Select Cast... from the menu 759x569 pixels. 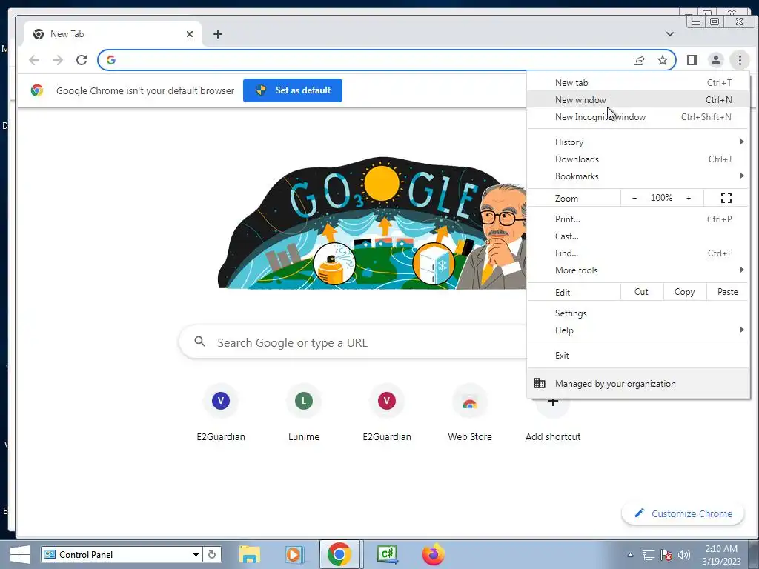tap(638, 236)
